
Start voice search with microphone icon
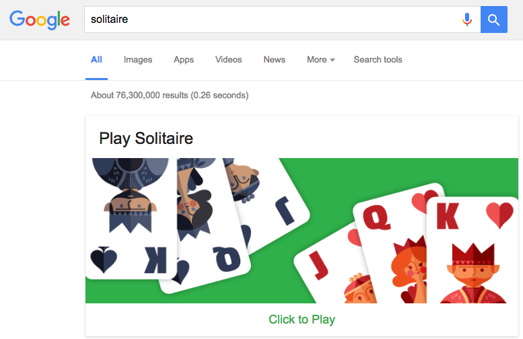pyautogui.click(x=467, y=20)
